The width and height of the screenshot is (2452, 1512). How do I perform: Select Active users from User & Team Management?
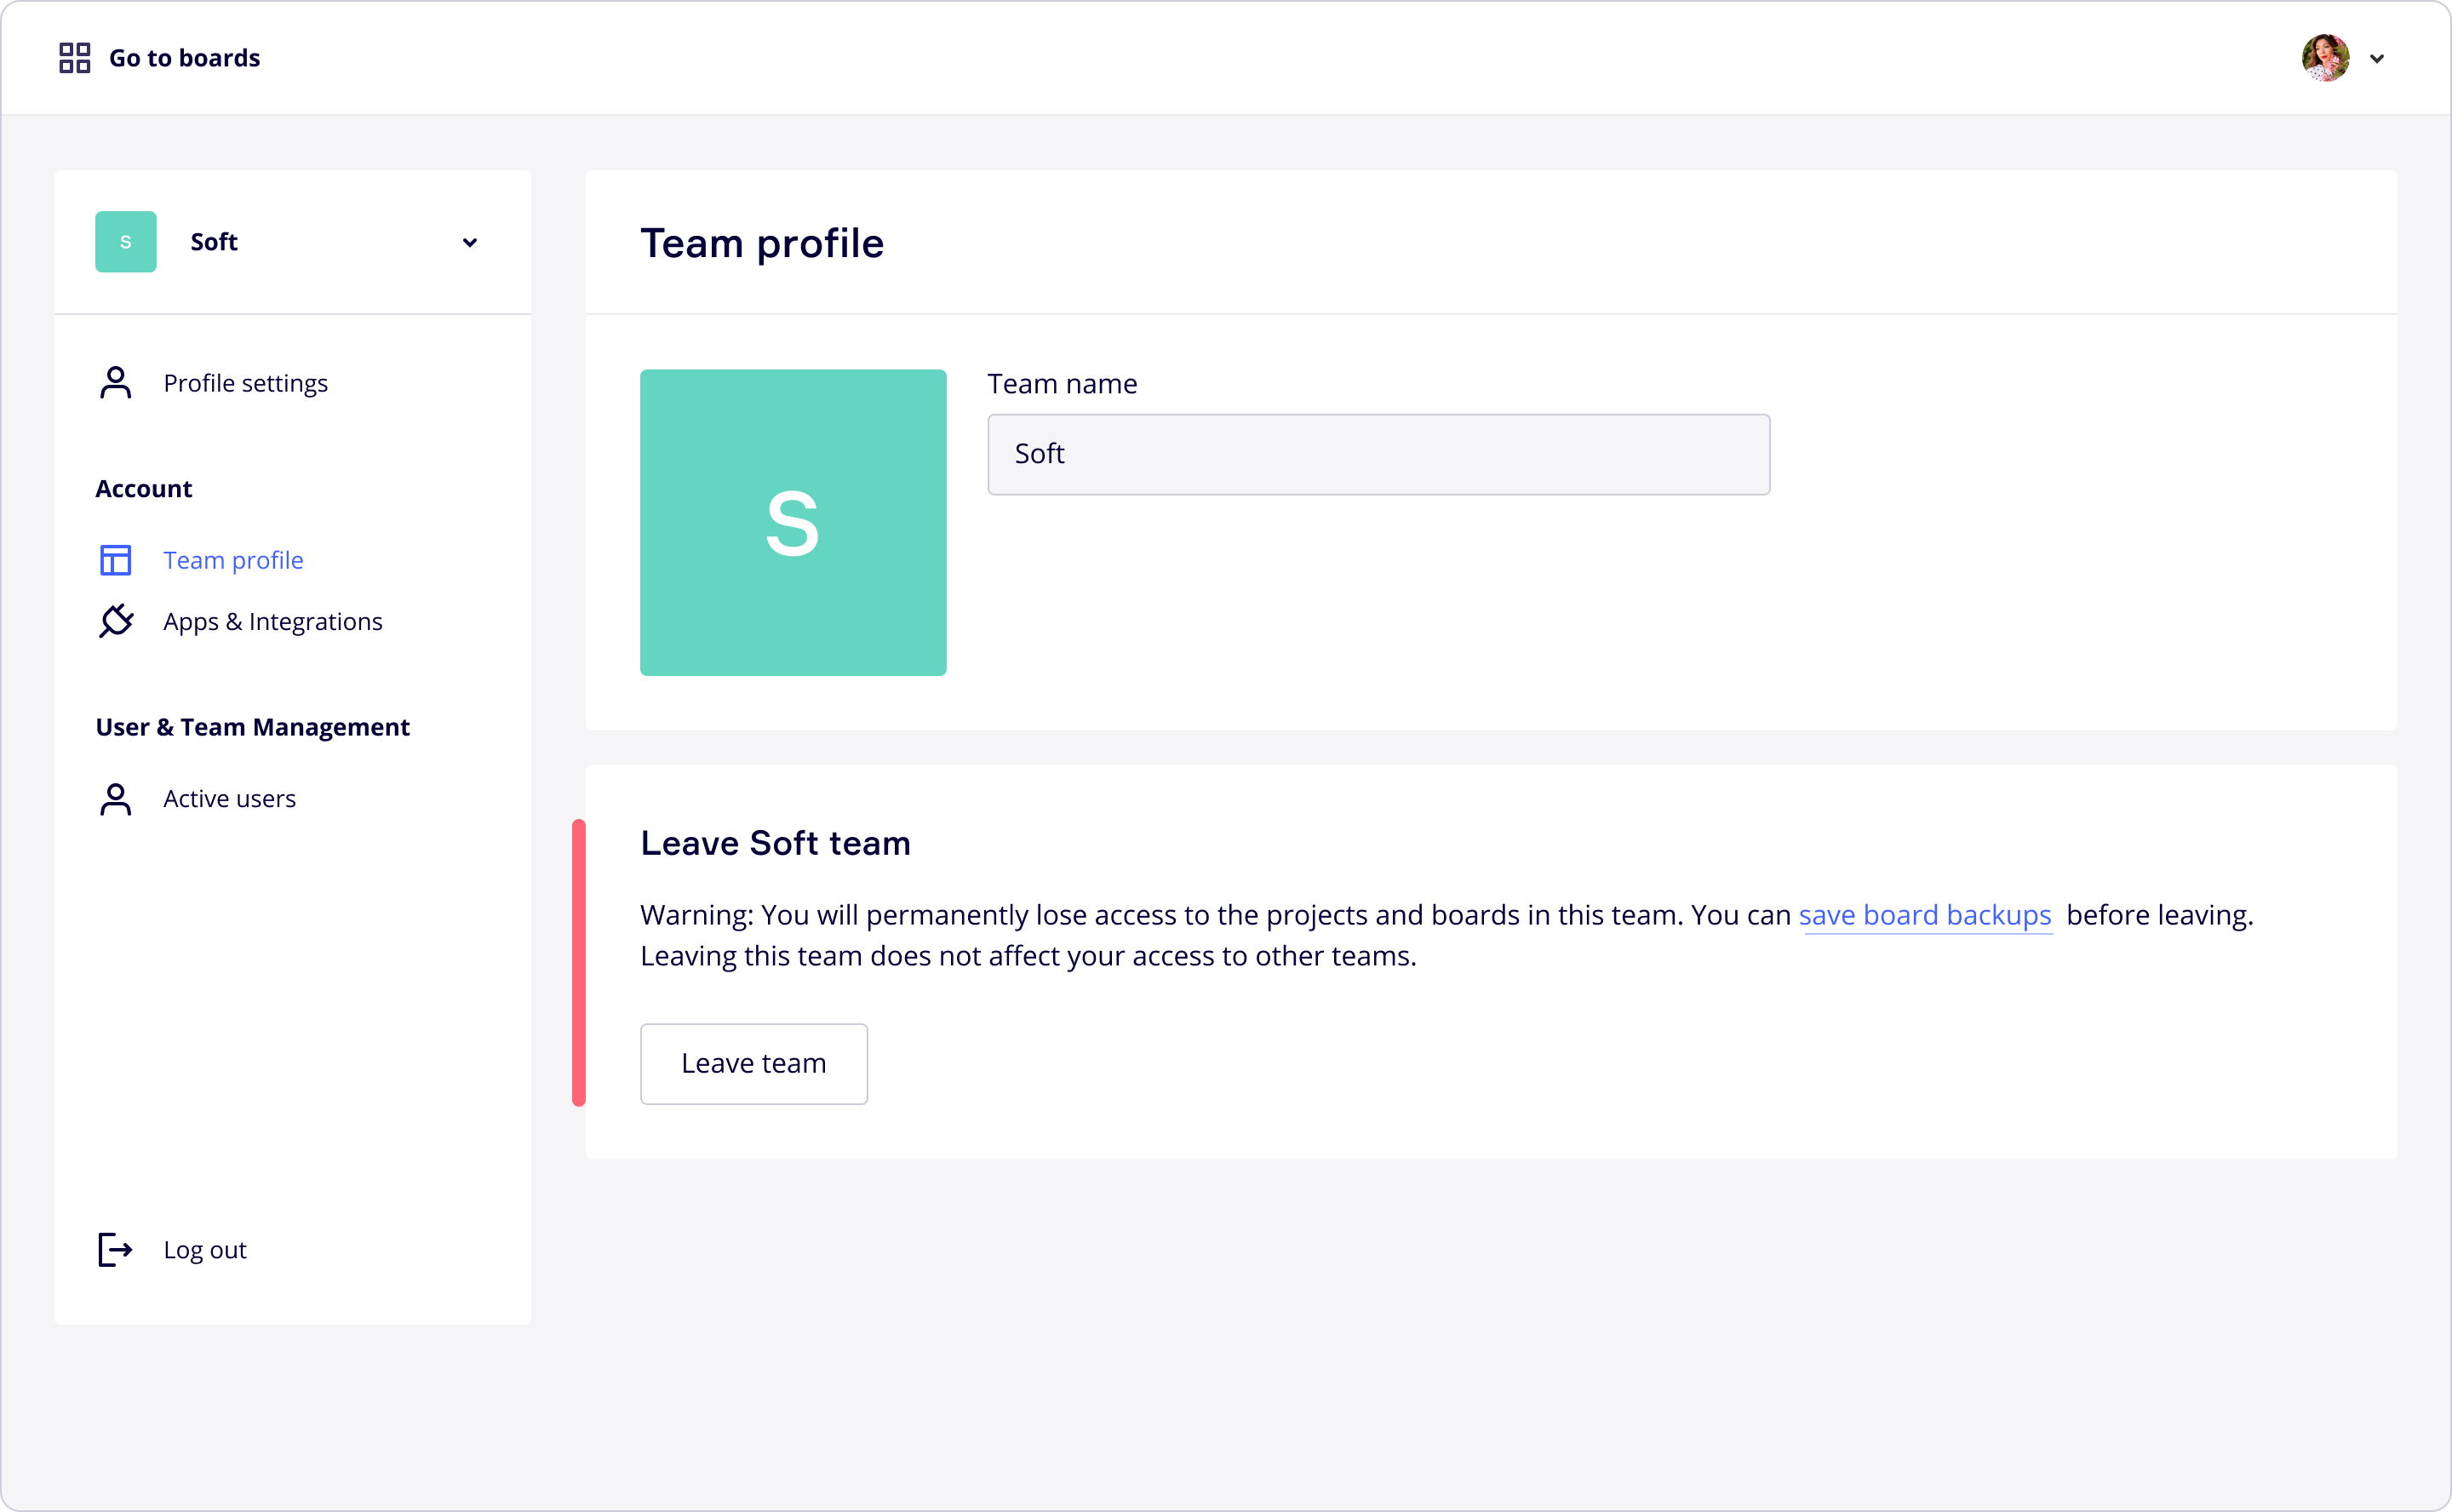click(x=230, y=798)
